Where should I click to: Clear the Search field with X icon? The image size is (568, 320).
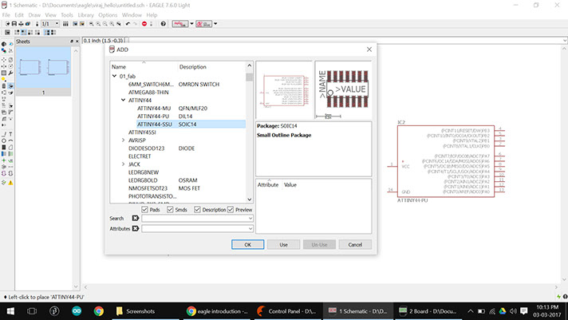(136, 218)
